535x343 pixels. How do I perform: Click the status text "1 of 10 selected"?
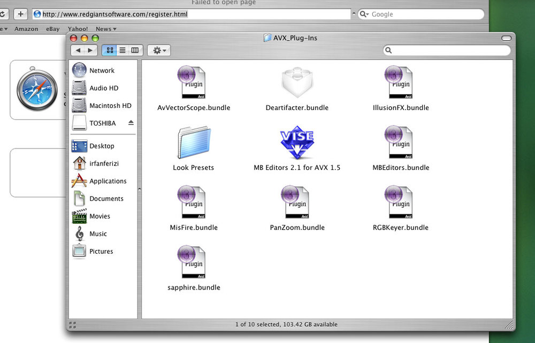click(x=258, y=325)
